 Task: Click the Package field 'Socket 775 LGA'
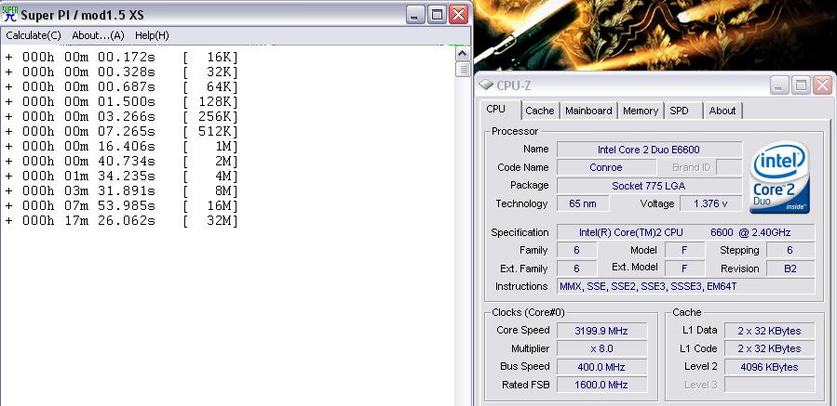(x=649, y=186)
